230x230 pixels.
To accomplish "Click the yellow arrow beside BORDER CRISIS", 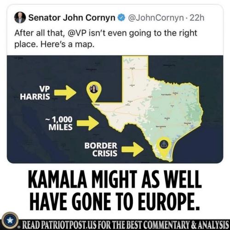I will pos(132,149).
